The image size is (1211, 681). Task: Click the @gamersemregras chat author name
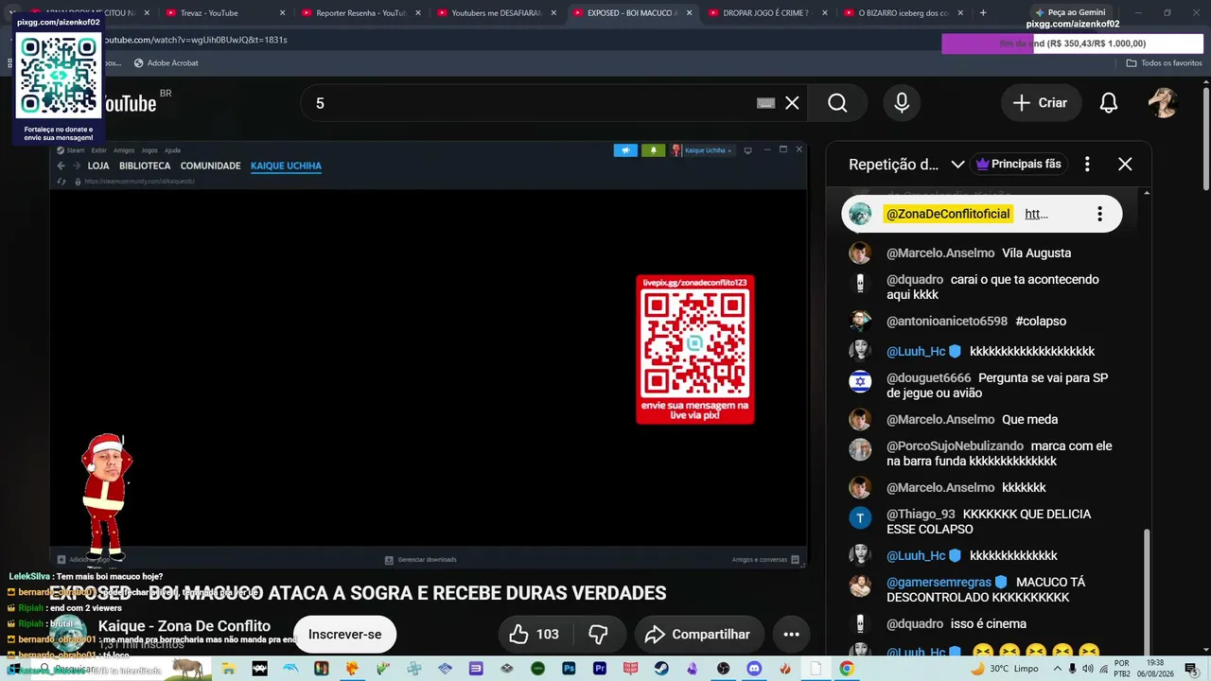(939, 582)
